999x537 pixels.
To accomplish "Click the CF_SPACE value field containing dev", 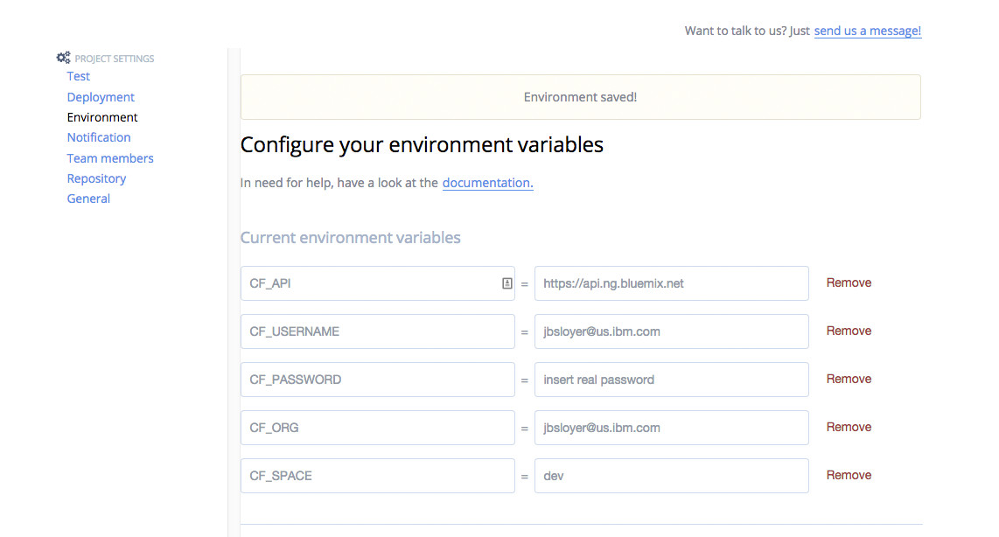I will tap(671, 476).
